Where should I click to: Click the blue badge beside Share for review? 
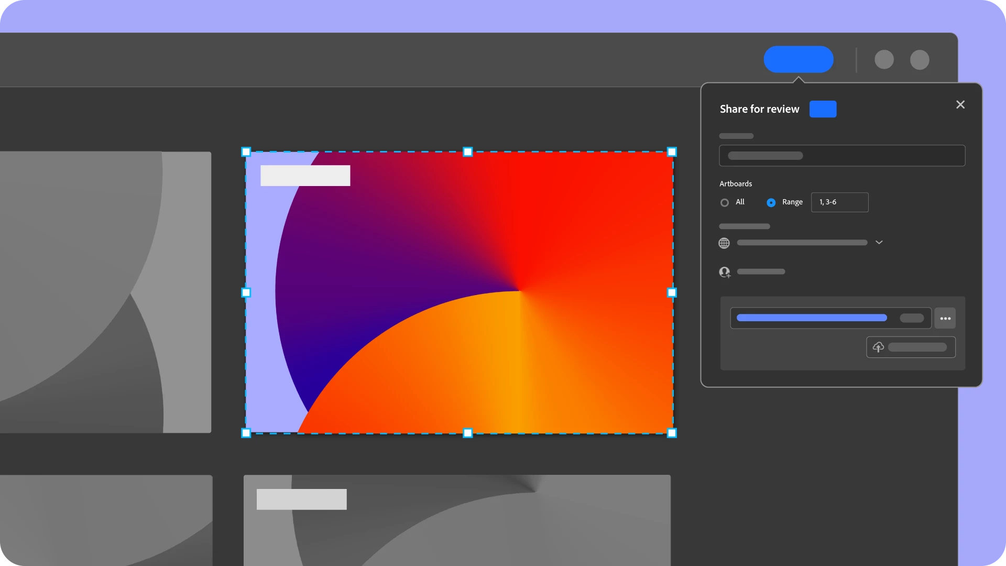click(x=823, y=109)
